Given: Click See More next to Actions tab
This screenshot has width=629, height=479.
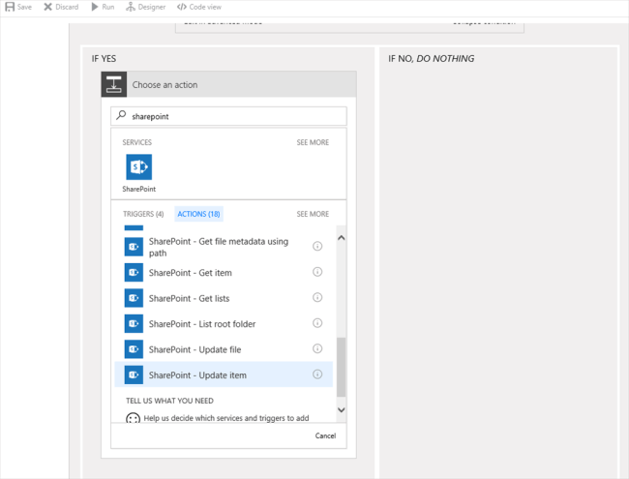Looking at the screenshot, I should (313, 214).
